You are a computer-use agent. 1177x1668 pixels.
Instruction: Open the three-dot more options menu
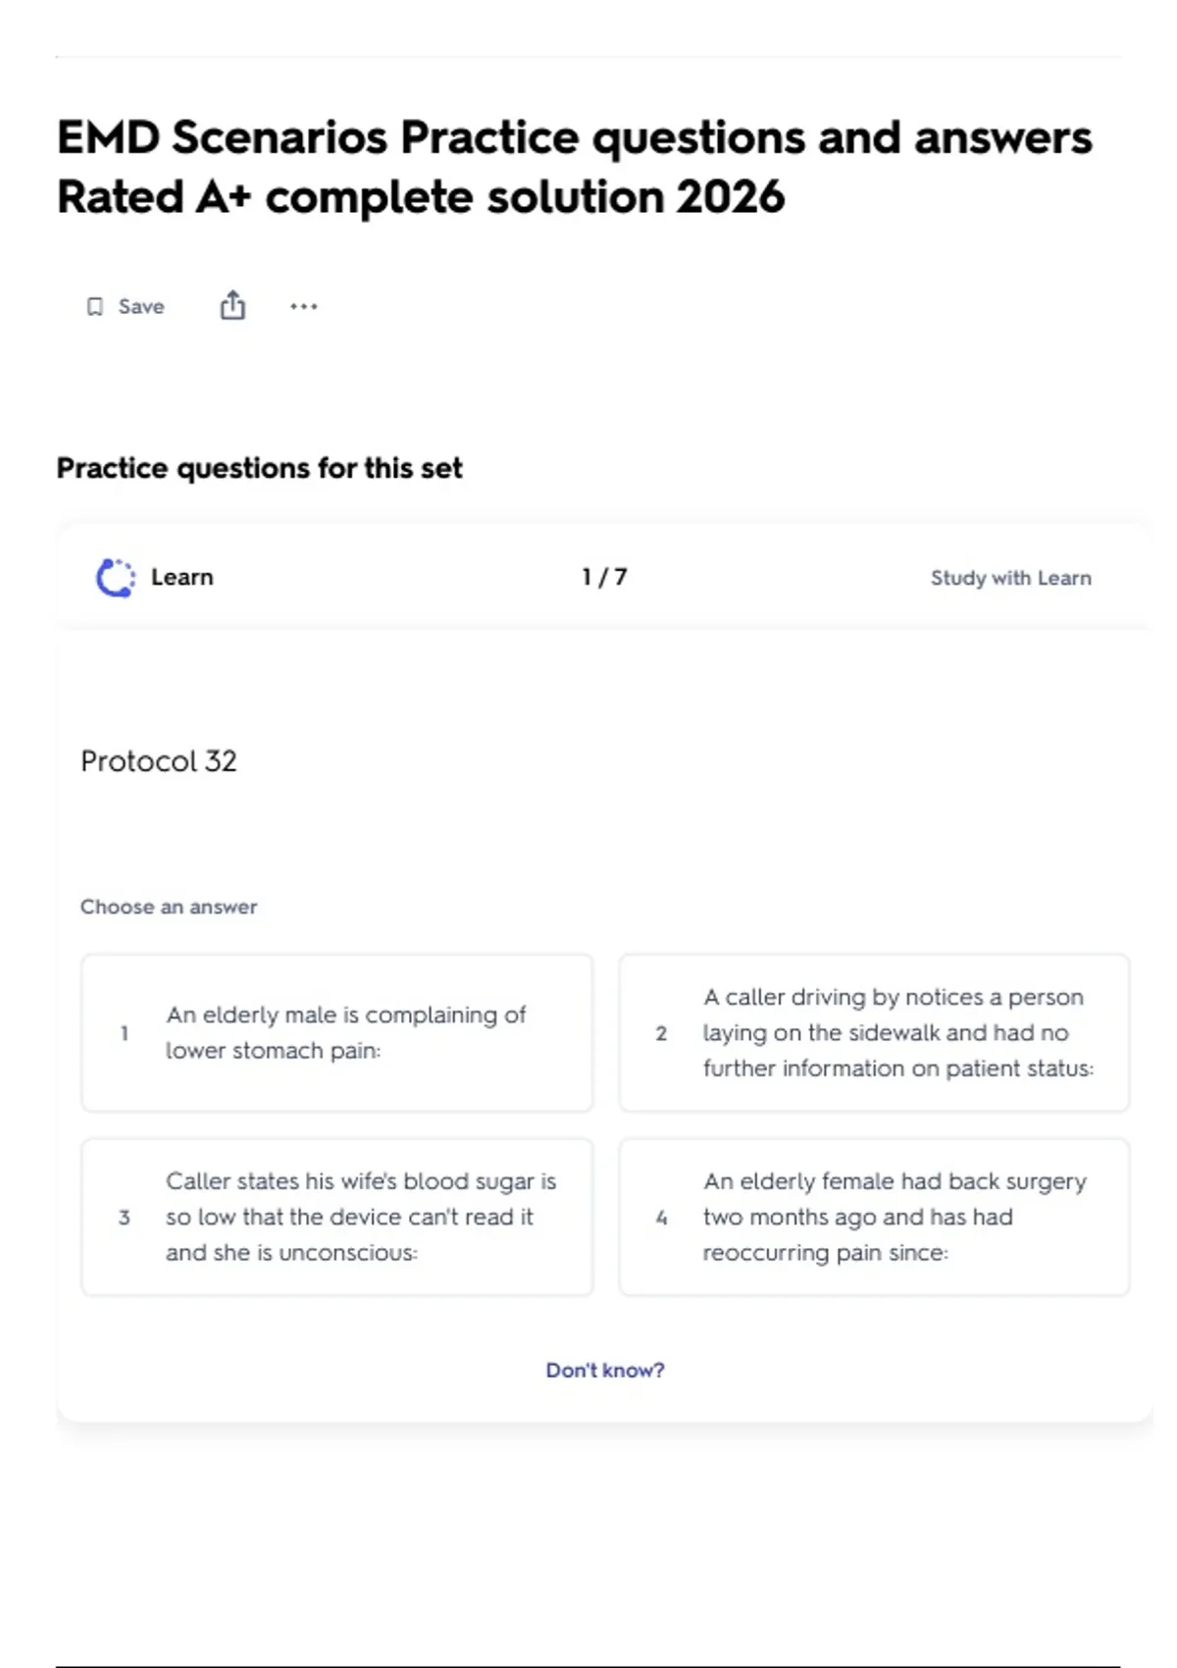pyautogui.click(x=303, y=306)
